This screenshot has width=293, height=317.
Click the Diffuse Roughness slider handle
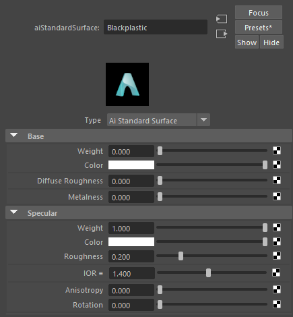[x=160, y=180]
